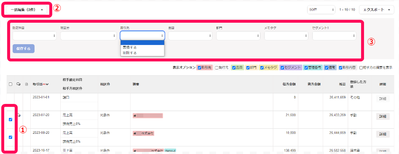Collapse the 一括編集(2件) dropdown
The height and width of the screenshot is (154, 399).
click(x=27, y=10)
